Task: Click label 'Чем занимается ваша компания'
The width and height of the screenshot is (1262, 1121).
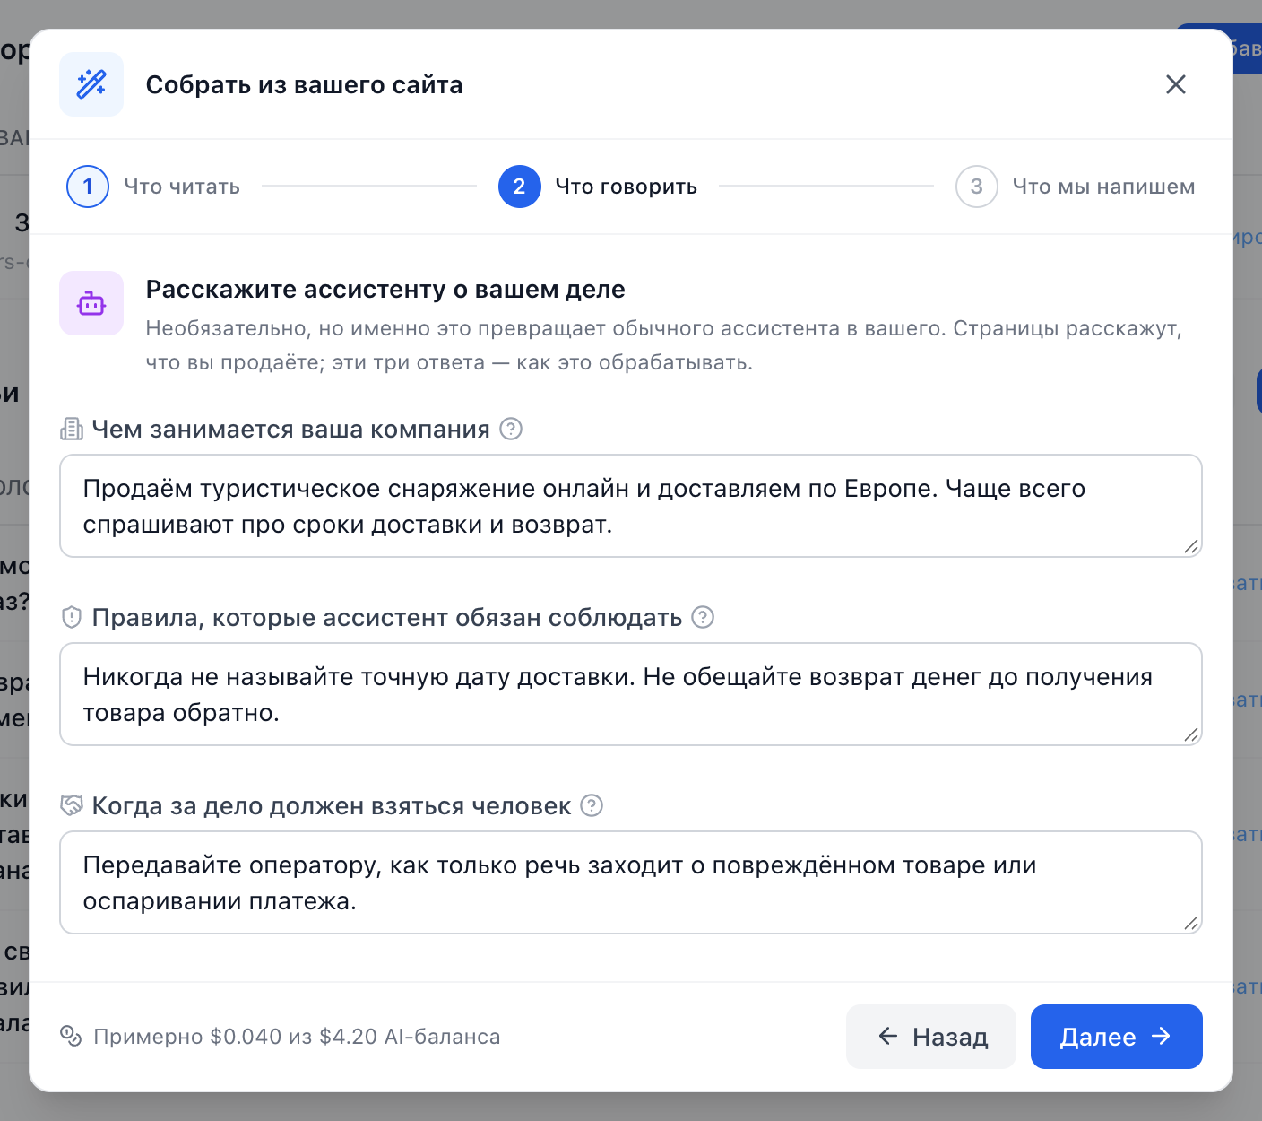Action: 291,430
